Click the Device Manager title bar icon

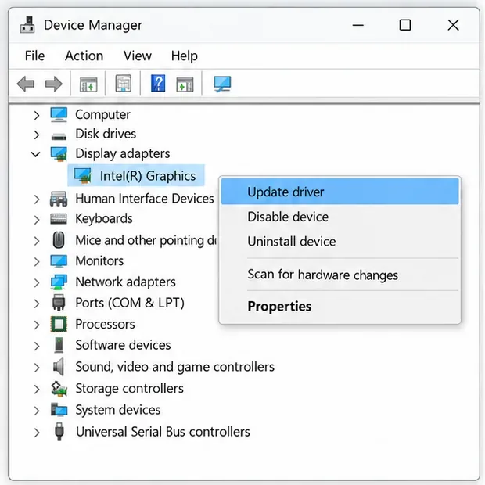(x=27, y=25)
